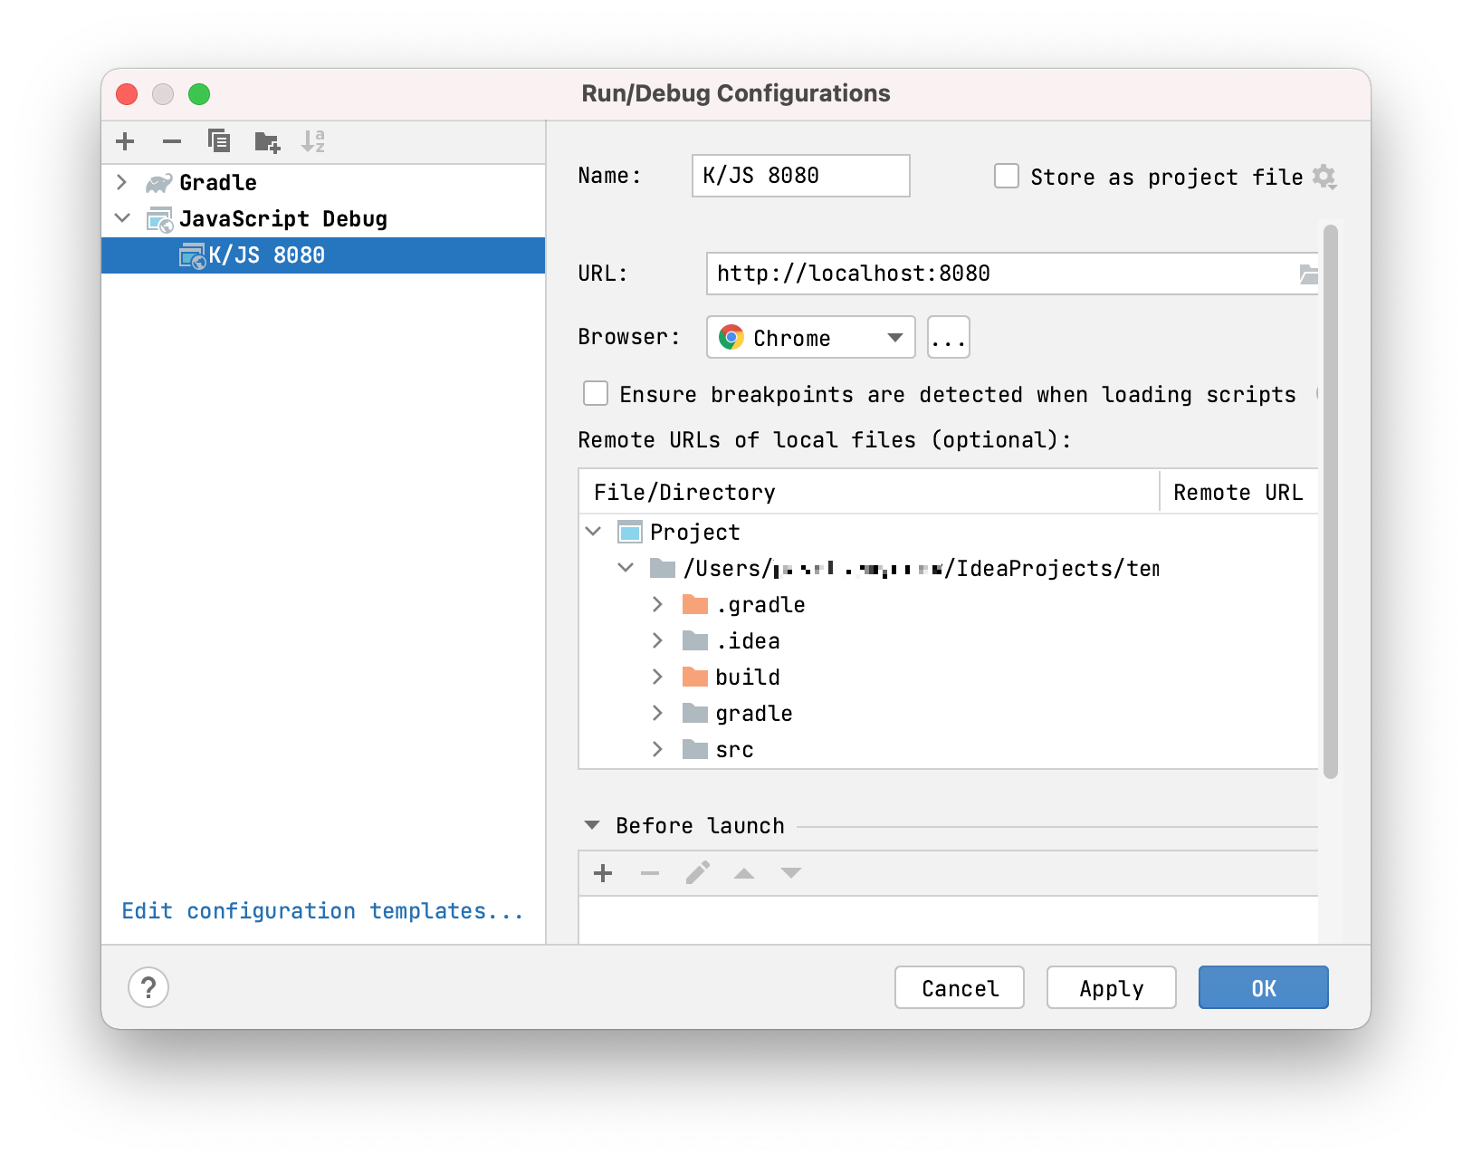Click the src folder icon
This screenshot has height=1163, width=1472.
[694, 749]
